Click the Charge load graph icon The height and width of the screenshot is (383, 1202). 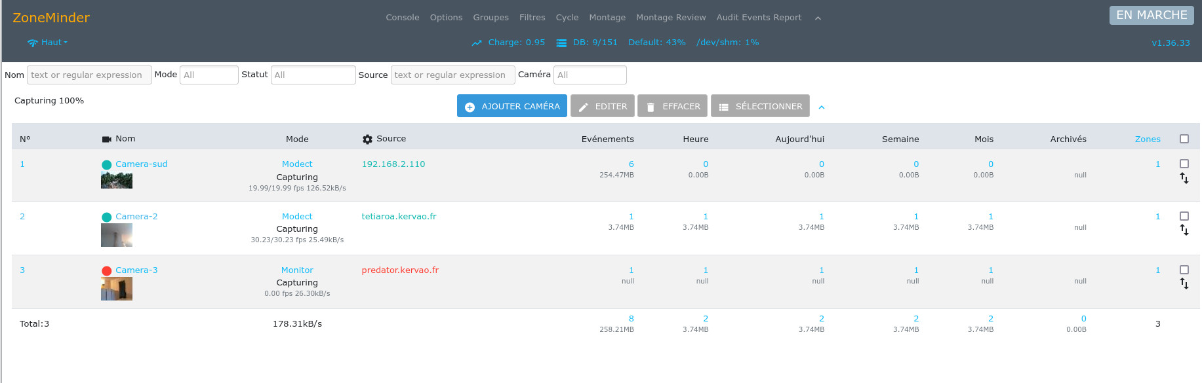click(x=477, y=43)
